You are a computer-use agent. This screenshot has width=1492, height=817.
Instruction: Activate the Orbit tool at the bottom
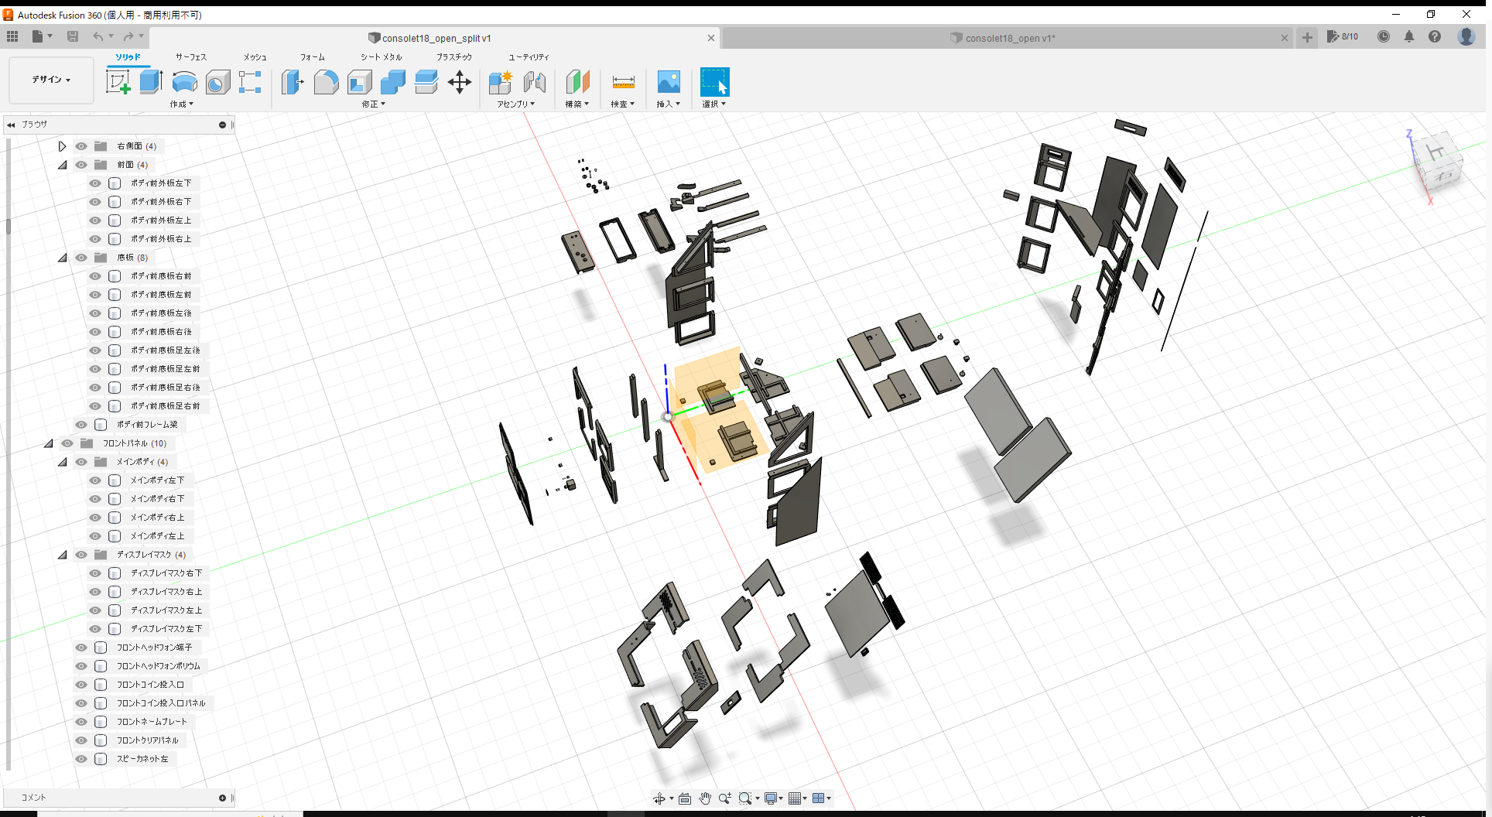click(659, 798)
